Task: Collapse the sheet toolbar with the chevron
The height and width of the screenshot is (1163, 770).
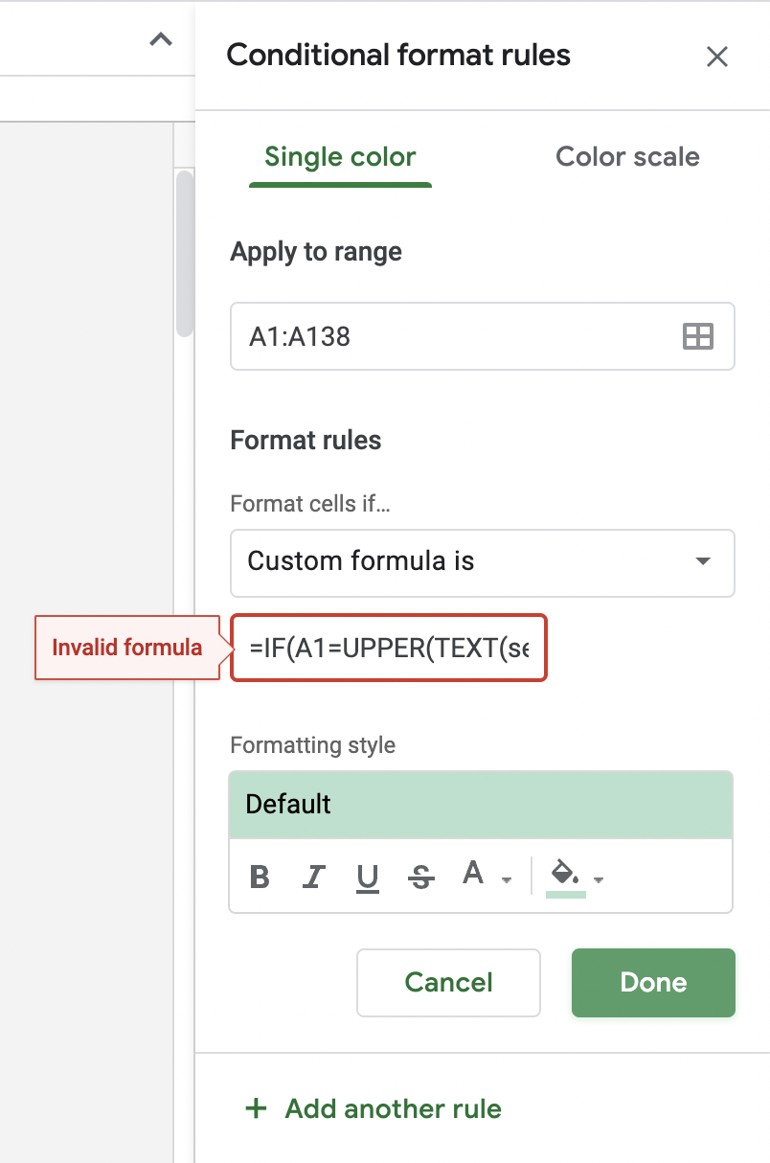Action: point(161,39)
